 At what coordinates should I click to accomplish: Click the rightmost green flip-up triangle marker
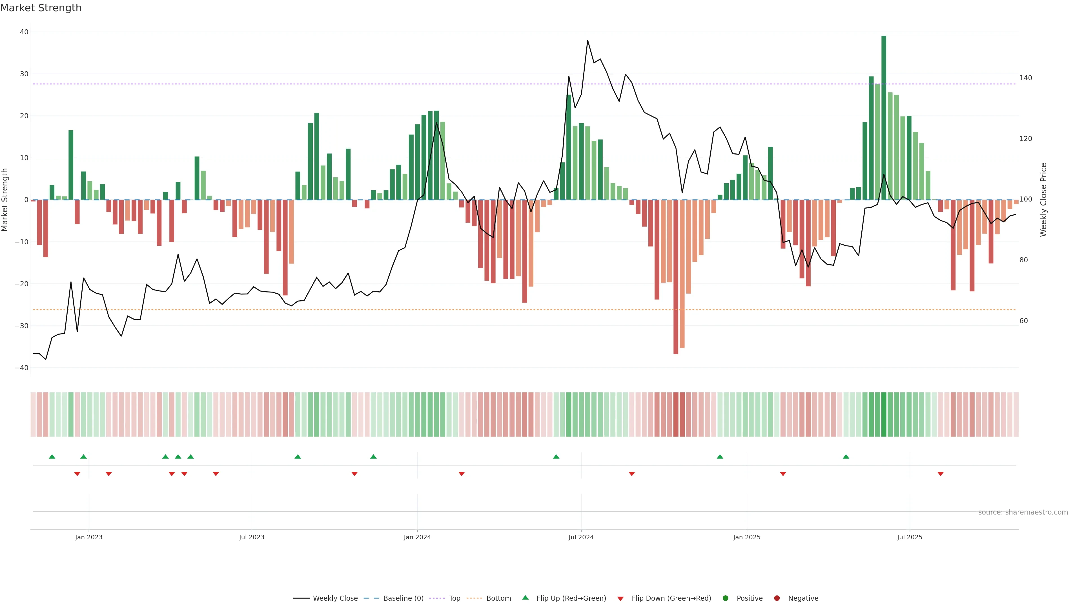[x=846, y=457]
